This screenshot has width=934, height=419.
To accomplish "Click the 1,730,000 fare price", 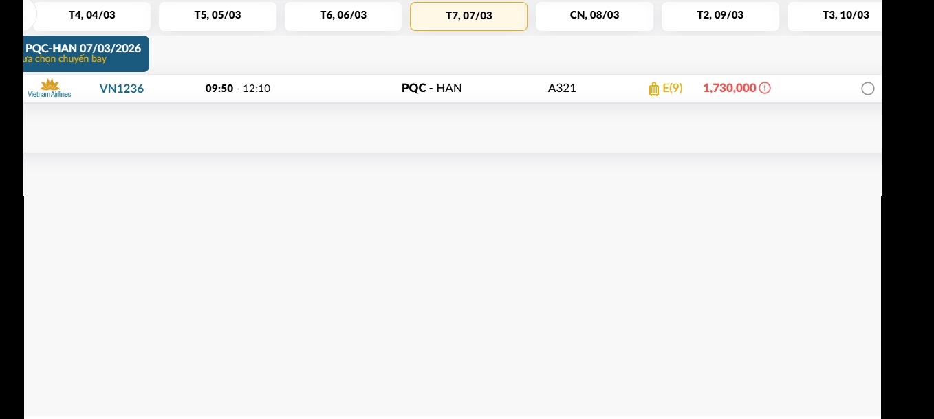I will (x=729, y=88).
